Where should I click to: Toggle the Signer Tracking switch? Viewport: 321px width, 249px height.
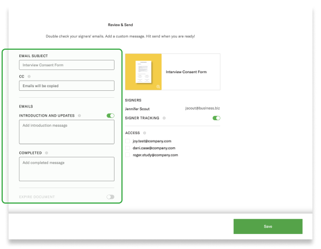click(x=216, y=118)
